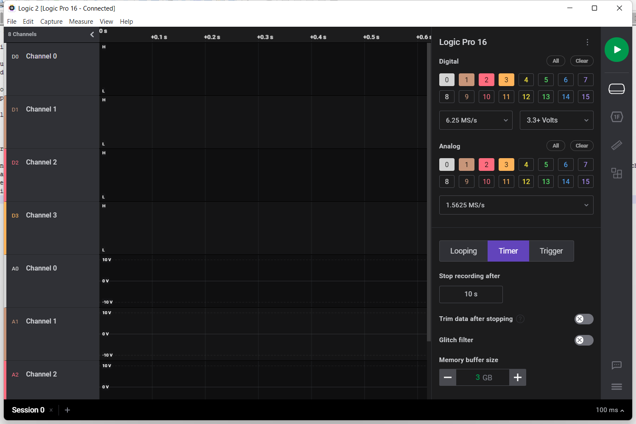The height and width of the screenshot is (424, 636).
Task: Click All button for Analog channels
Action: point(555,146)
